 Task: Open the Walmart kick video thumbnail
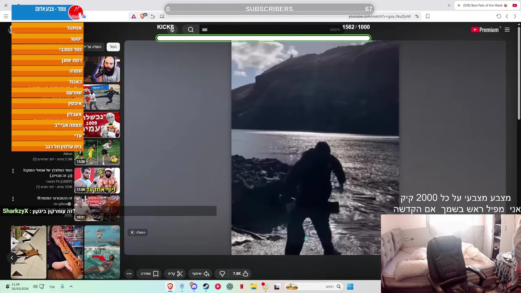[x=102, y=97]
